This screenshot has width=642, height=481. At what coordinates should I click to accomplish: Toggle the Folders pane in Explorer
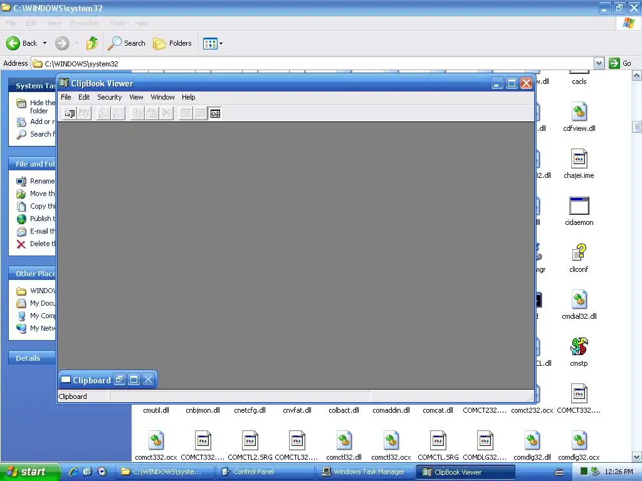pos(172,43)
